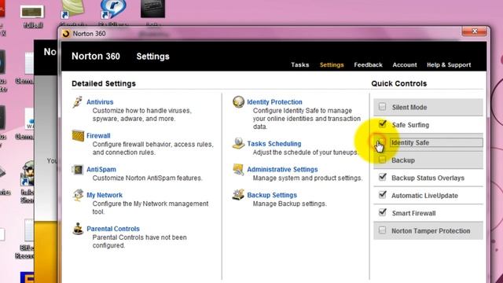Screen dimensions: 503x283
Task: Click the Antivirus syringe icon
Action: click(x=77, y=102)
